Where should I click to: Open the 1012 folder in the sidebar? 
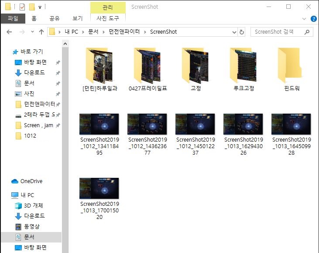click(x=26, y=135)
